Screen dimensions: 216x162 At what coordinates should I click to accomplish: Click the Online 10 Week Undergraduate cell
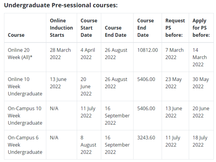(25, 87)
